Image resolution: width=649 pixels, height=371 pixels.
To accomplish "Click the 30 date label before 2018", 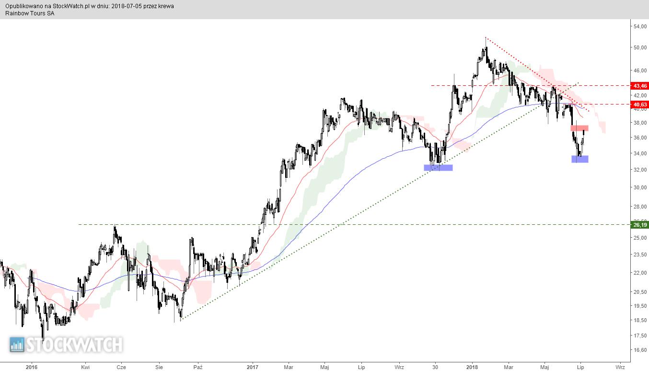I will pos(435,368).
